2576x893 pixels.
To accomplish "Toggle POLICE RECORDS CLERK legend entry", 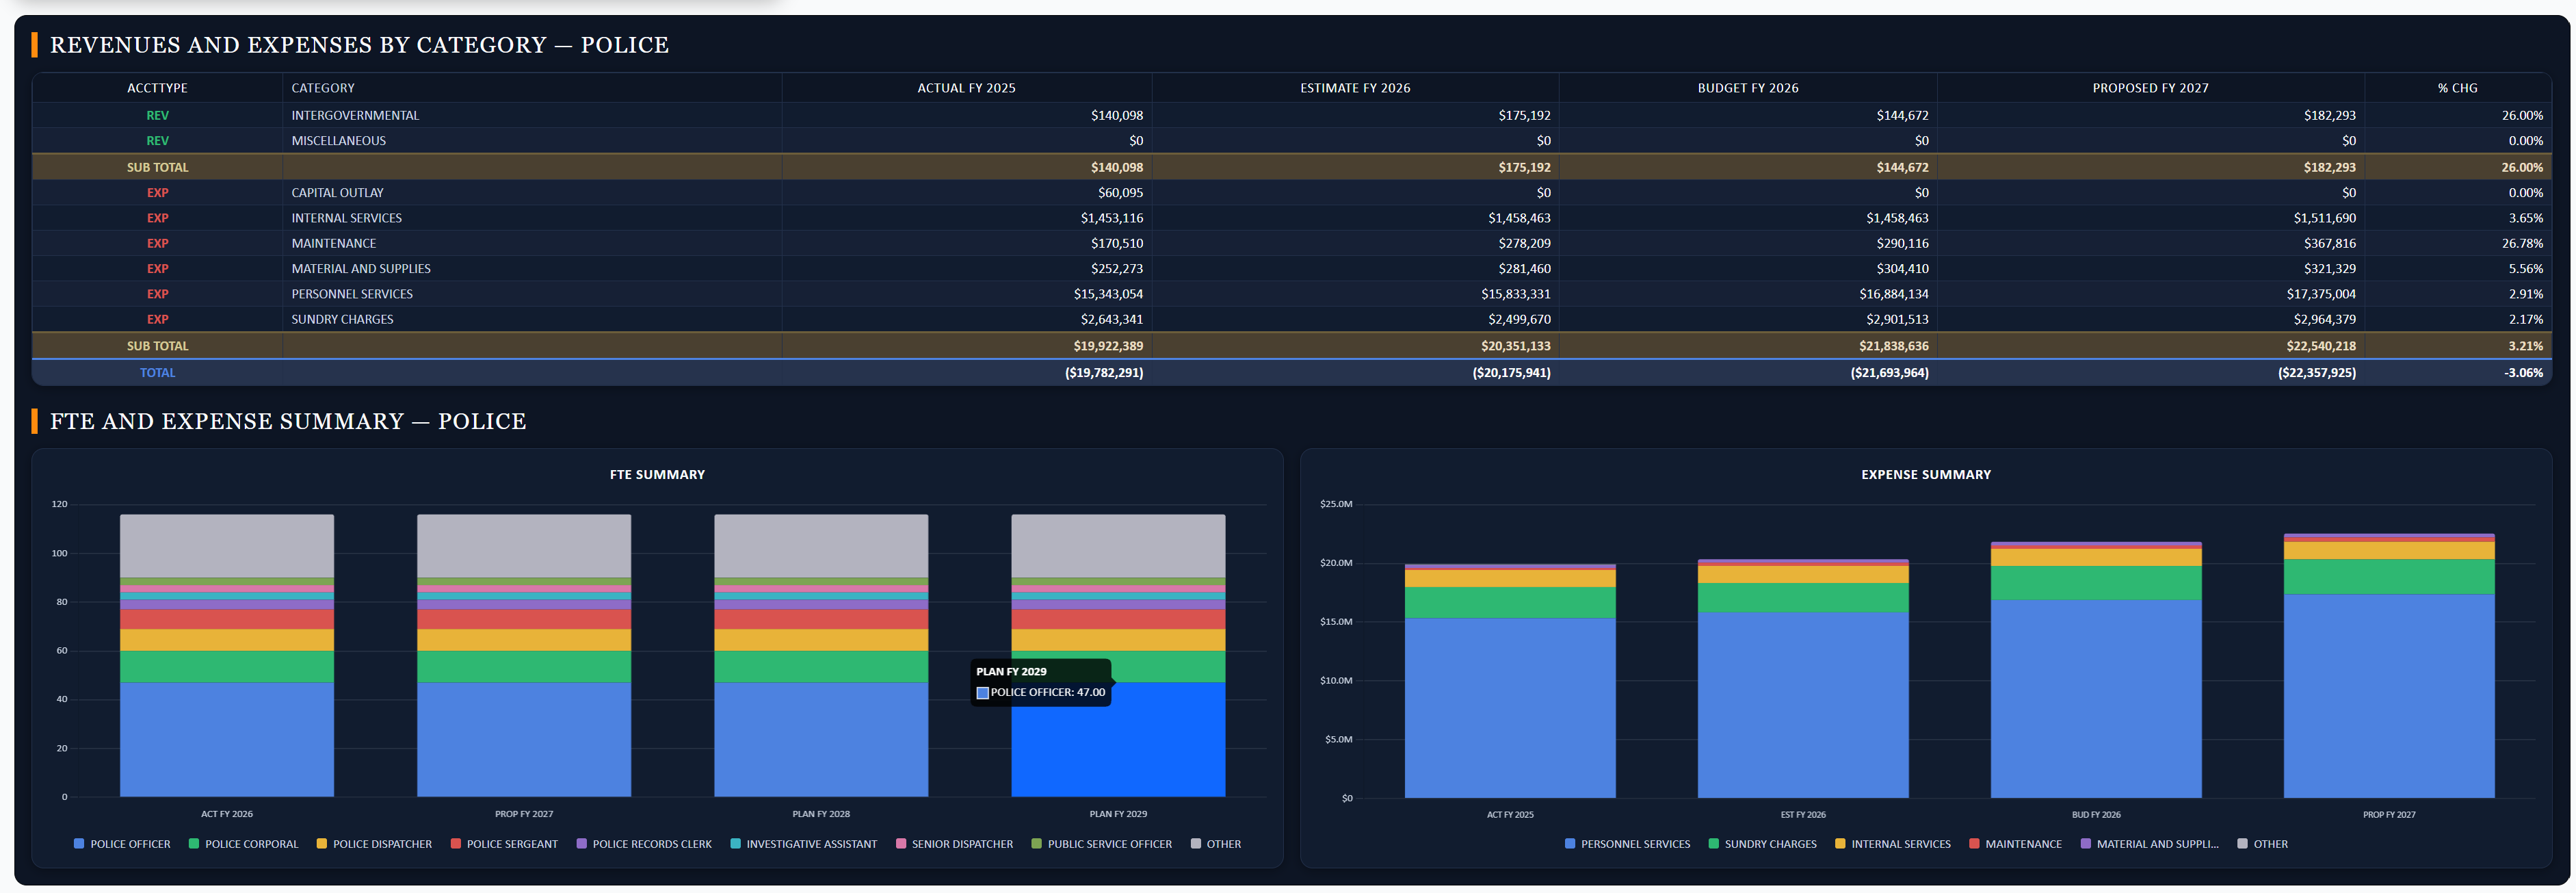I will 644,844.
